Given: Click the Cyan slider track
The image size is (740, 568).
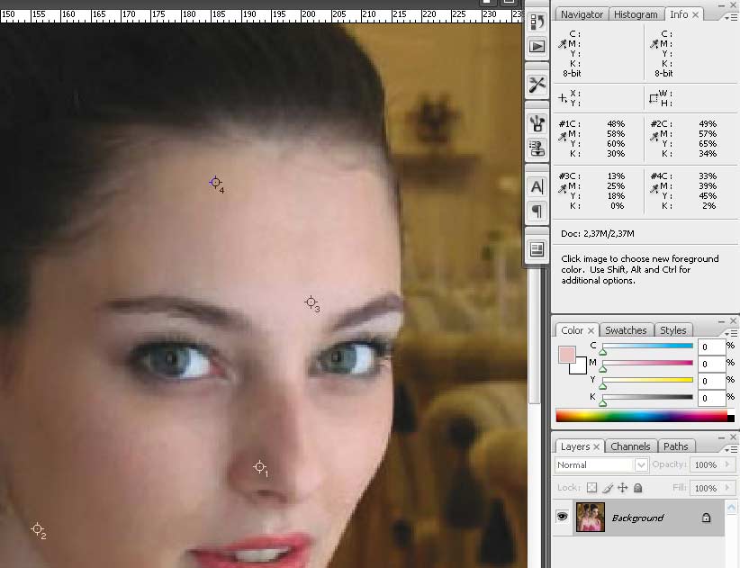Looking at the screenshot, I should (647, 346).
